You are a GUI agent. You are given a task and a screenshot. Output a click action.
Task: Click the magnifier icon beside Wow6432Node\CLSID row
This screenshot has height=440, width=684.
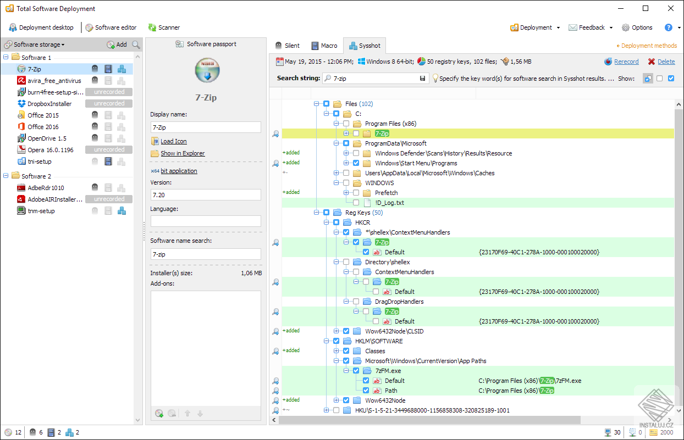click(x=275, y=331)
